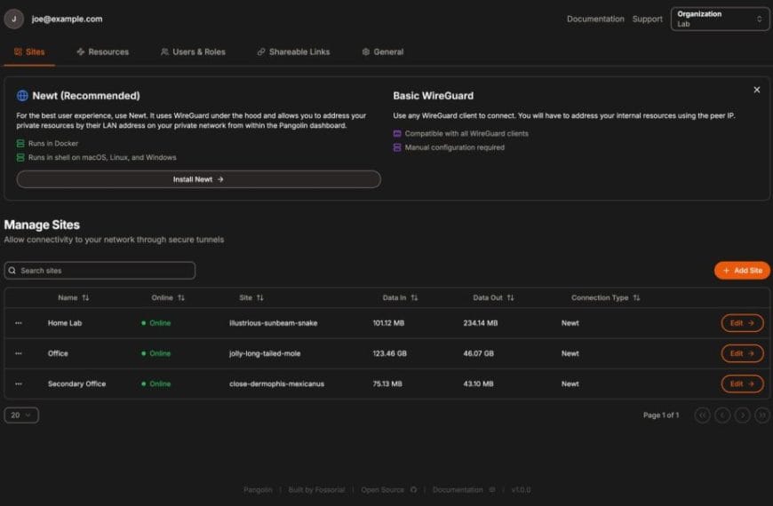Sort the table by Online status

(x=168, y=297)
